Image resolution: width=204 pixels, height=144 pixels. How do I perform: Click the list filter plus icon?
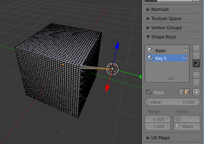150,78
